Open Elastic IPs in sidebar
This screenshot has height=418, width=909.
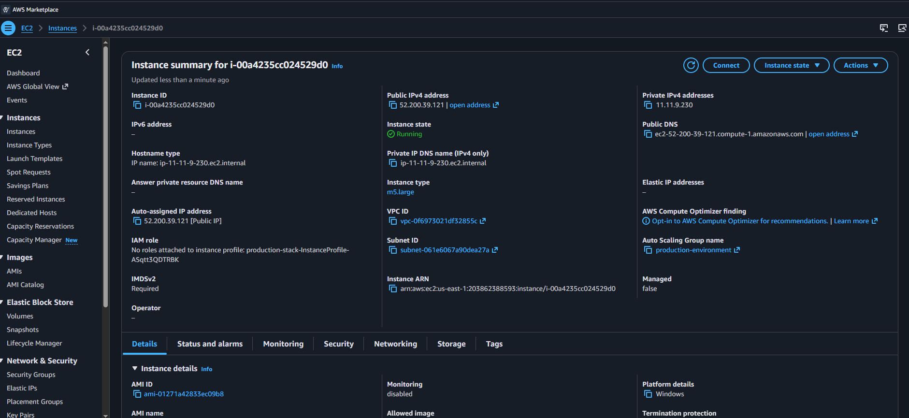[22, 388]
